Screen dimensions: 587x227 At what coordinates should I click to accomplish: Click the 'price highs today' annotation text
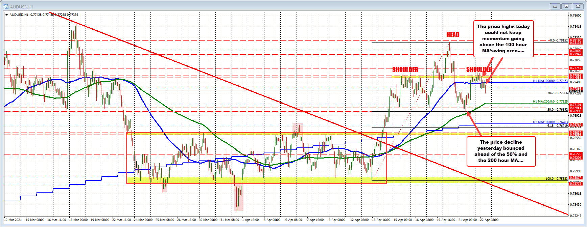coord(503,38)
